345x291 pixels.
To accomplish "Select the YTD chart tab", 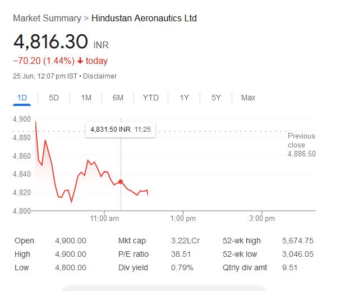I will pos(150,98).
